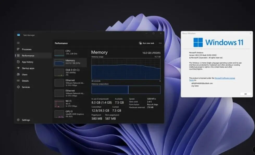255x155 pixels.
Task: Click the Services puzzle icon
Action: (x=18, y=87)
